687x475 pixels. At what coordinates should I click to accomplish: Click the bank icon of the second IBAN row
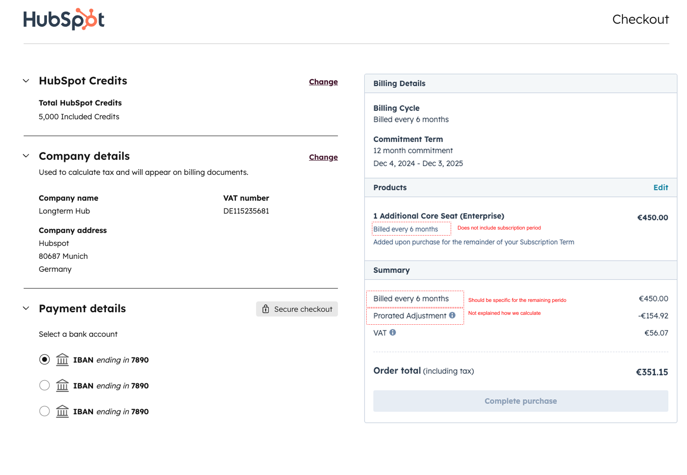tap(62, 385)
